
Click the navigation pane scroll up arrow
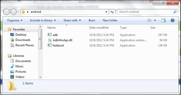[40, 27]
